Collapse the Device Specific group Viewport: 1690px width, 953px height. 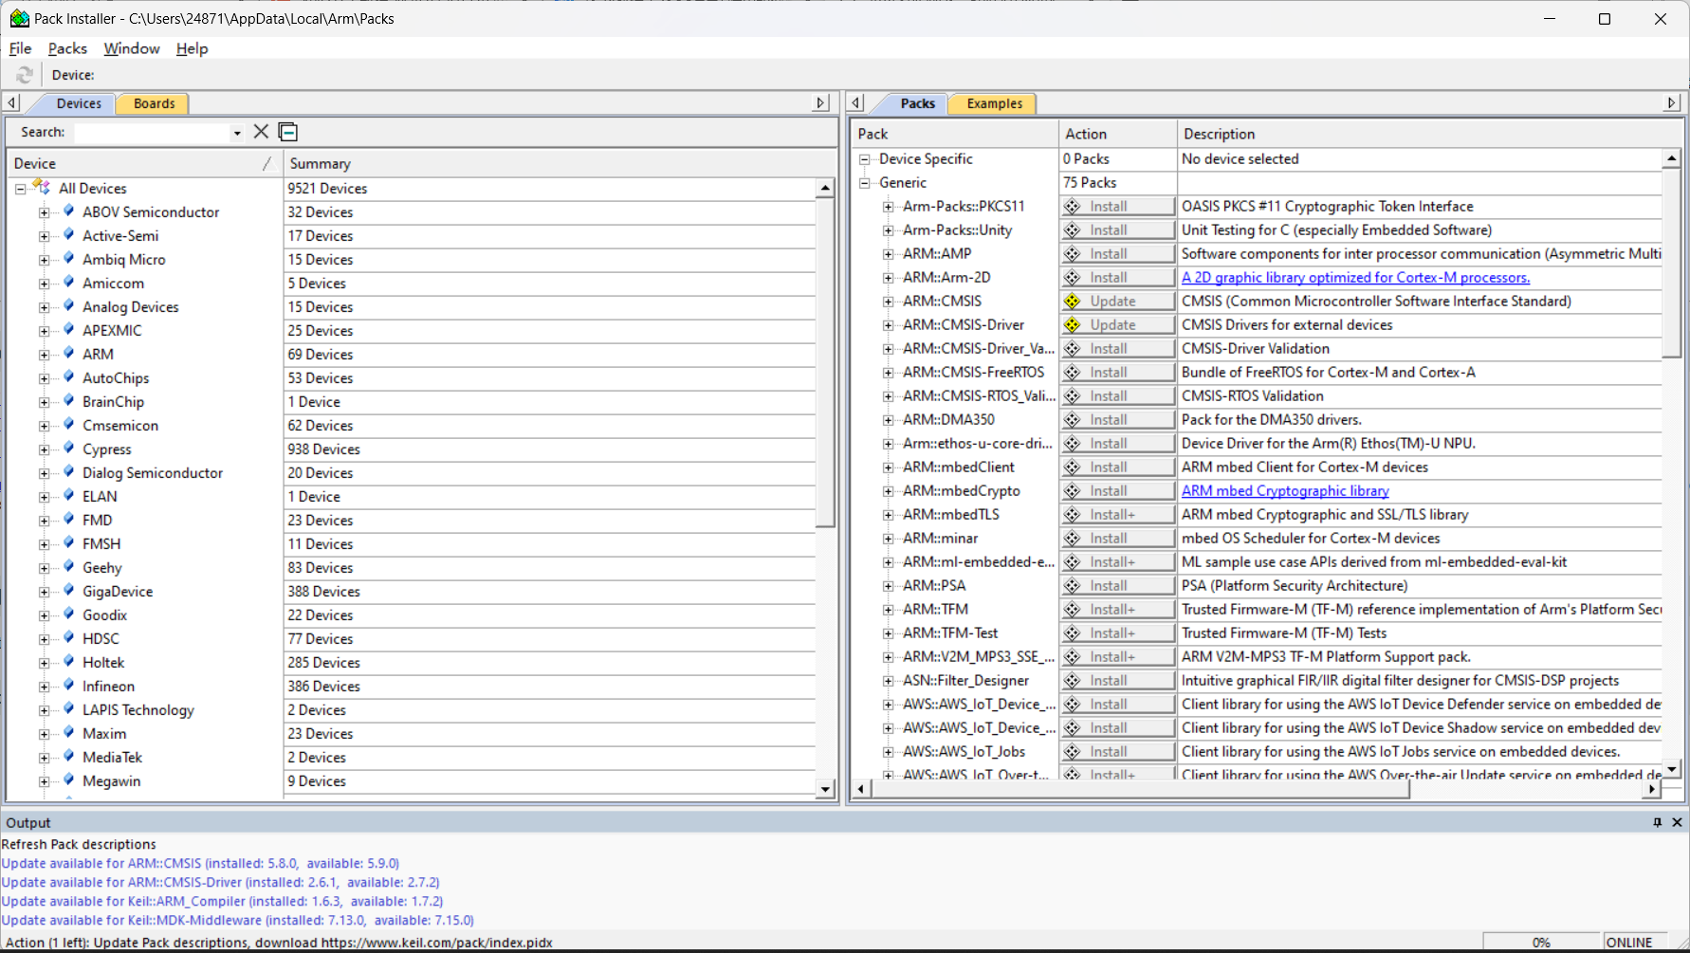click(x=865, y=159)
